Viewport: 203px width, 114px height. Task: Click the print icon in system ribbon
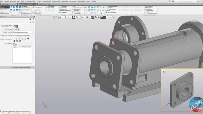[x=11, y=10]
